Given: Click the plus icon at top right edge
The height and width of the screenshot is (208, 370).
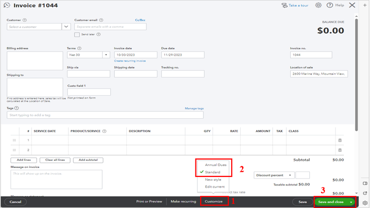Looking at the screenshot, I should tap(364, 5).
